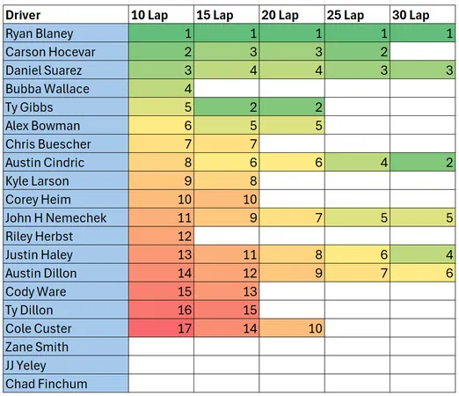Click the Zane Smith driver cell

coord(66,347)
